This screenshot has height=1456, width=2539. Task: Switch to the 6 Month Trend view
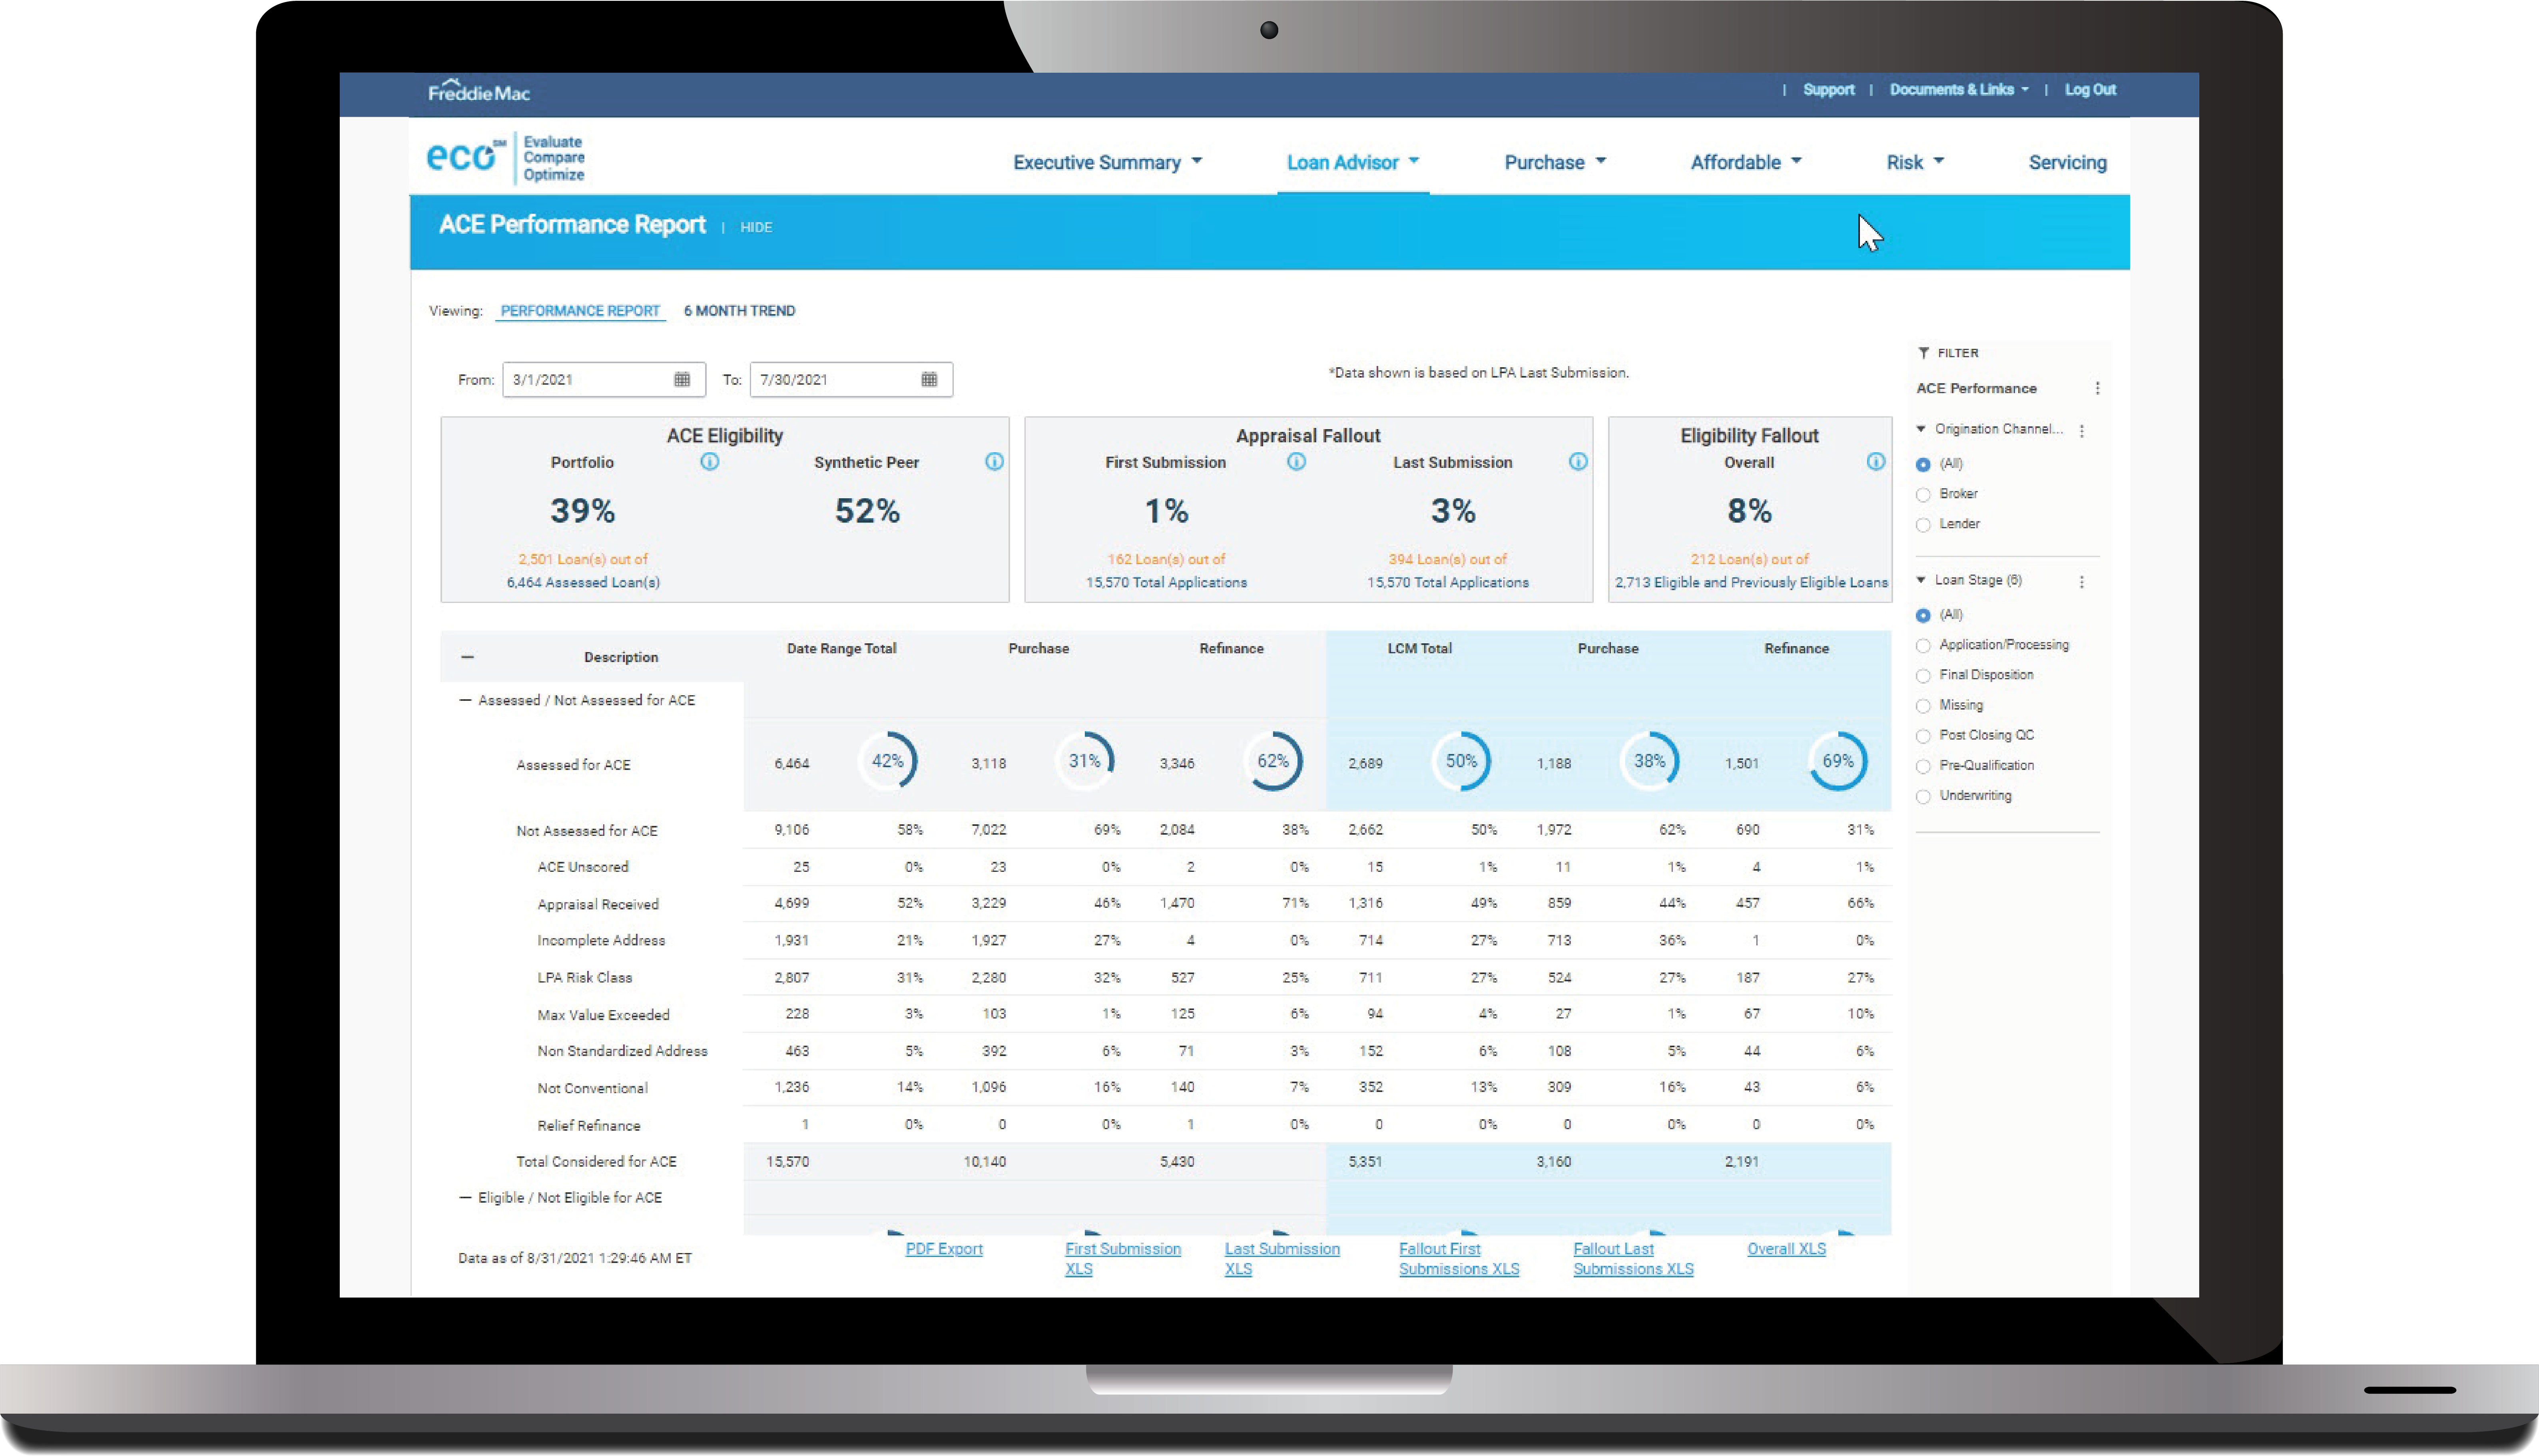739,311
